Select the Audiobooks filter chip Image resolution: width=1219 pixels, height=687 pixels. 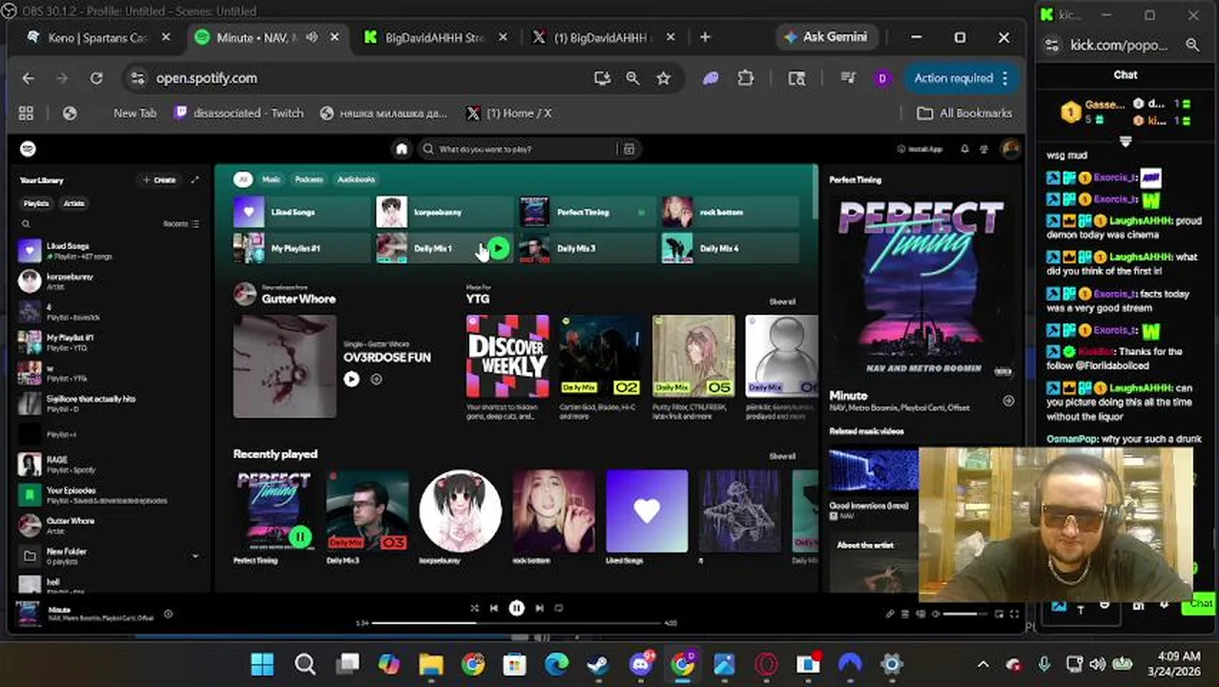tap(356, 179)
